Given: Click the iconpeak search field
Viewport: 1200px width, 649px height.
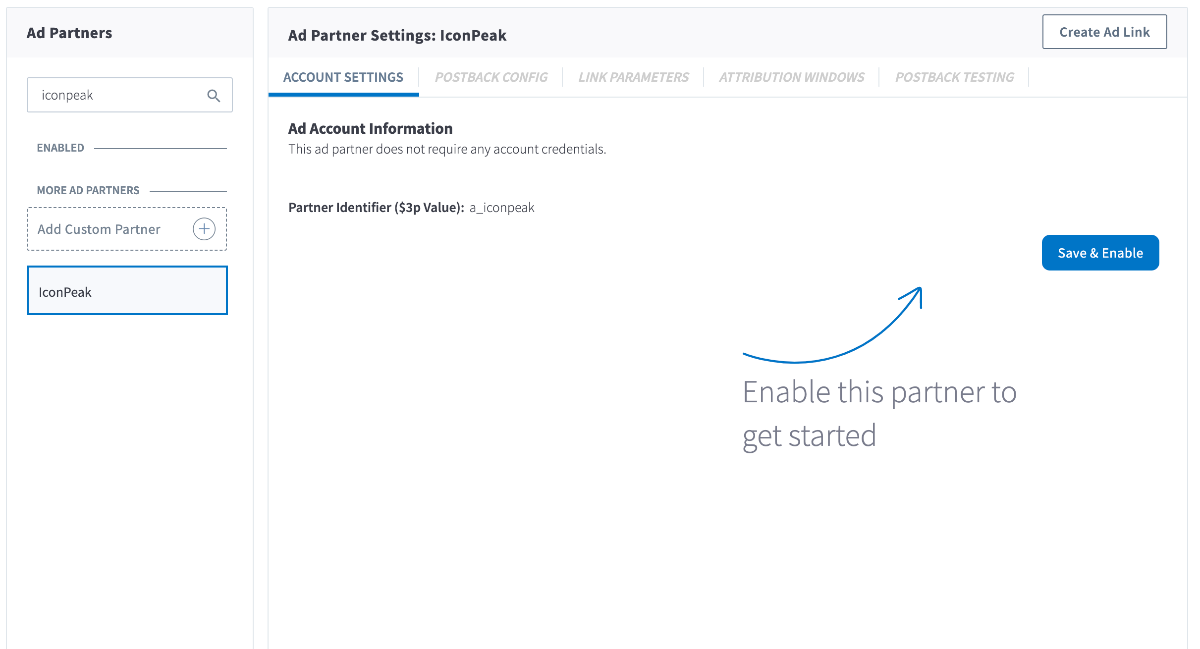Looking at the screenshot, I should point(119,95).
